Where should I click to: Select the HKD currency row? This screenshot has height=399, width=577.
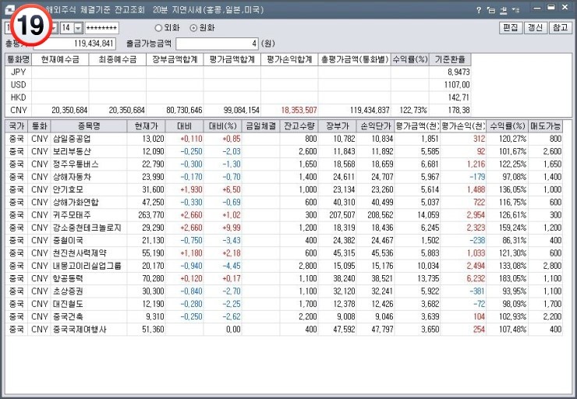(x=238, y=97)
